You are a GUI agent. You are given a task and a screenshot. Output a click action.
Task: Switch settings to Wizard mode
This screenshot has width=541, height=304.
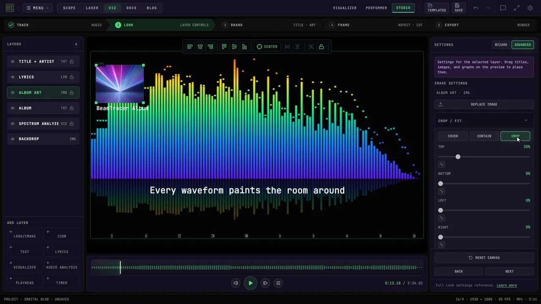coord(501,45)
